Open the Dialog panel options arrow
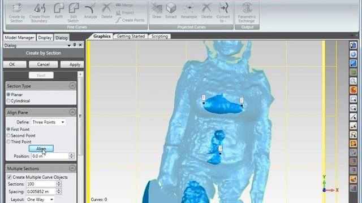Image resolution: width=362 pixels, height=203 pixels. pos(69,46)
